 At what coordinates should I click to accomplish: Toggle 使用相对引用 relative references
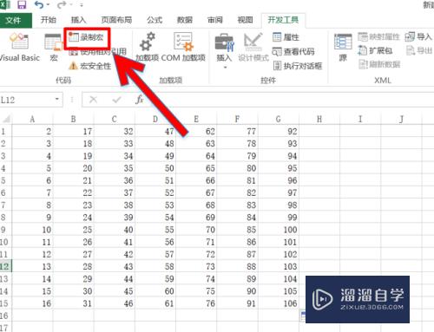pos(97,52)
